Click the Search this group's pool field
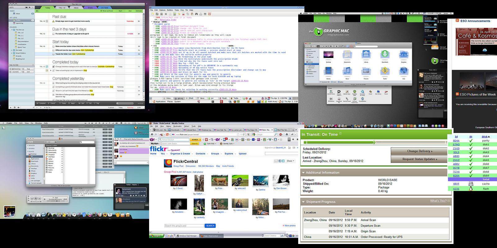The height and width of the screenshot is (248, 497). coord(185,226)
